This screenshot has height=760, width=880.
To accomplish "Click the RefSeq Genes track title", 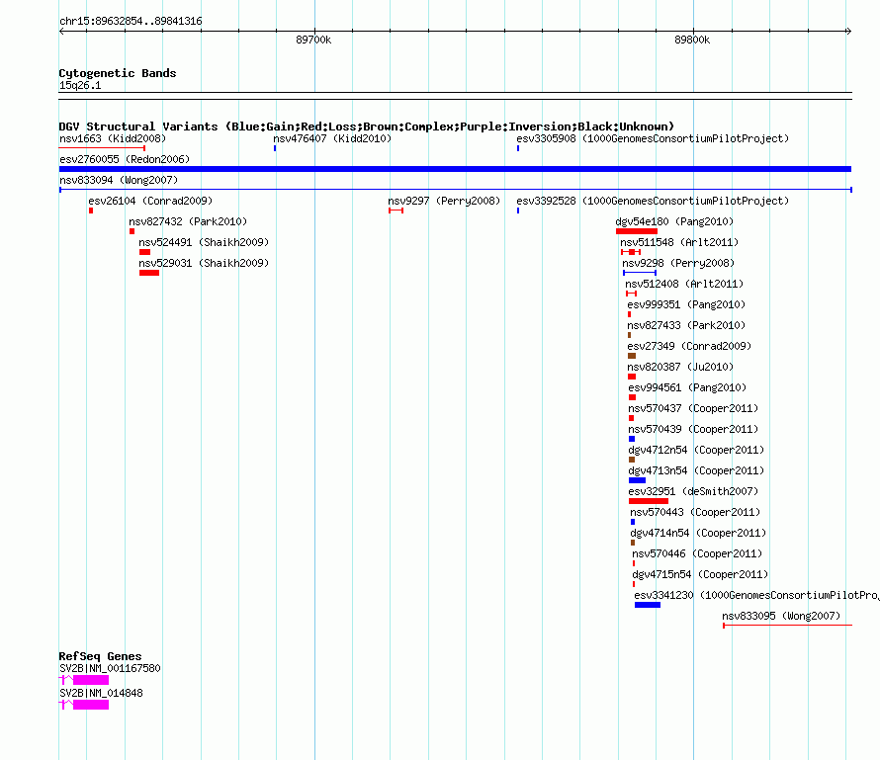I will [x=100, y=656].
